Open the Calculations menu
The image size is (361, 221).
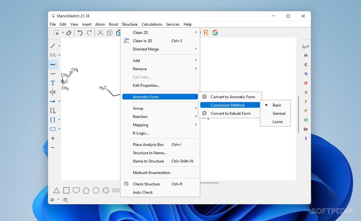point(152,24)
